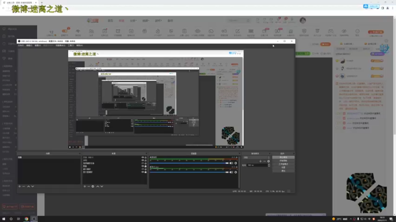Add a new scene with the plus icon

pyautogui.click(x=19, y=186)
